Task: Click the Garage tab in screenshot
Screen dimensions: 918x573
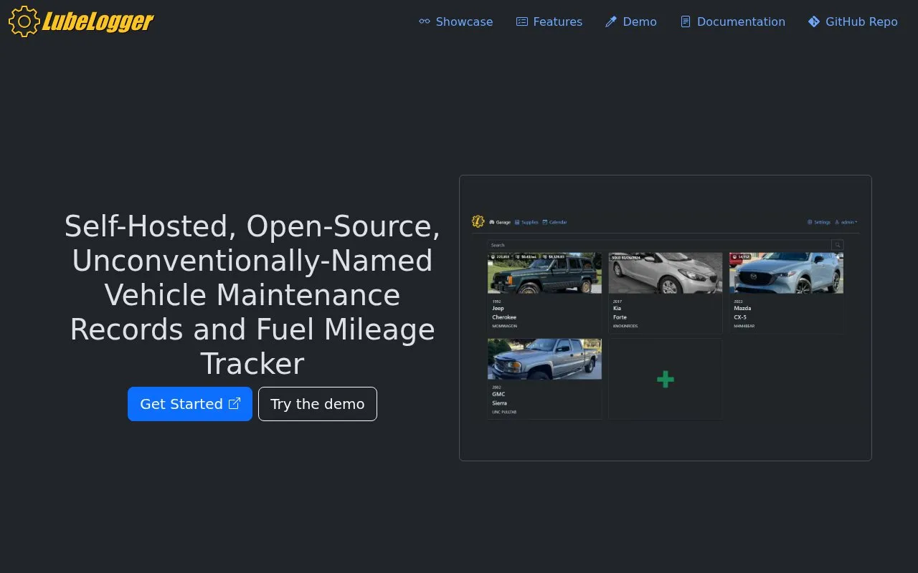Action: [x=500, y=222]
